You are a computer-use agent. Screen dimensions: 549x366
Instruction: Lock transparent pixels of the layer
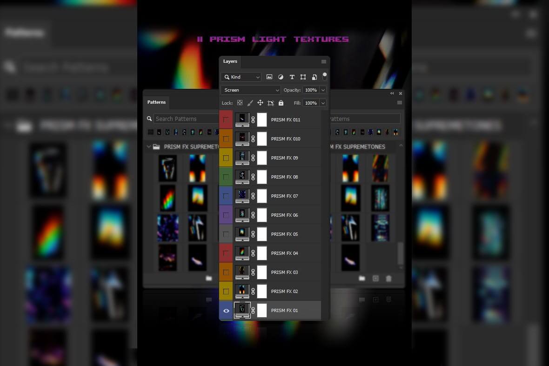click(x=240, y=103)
